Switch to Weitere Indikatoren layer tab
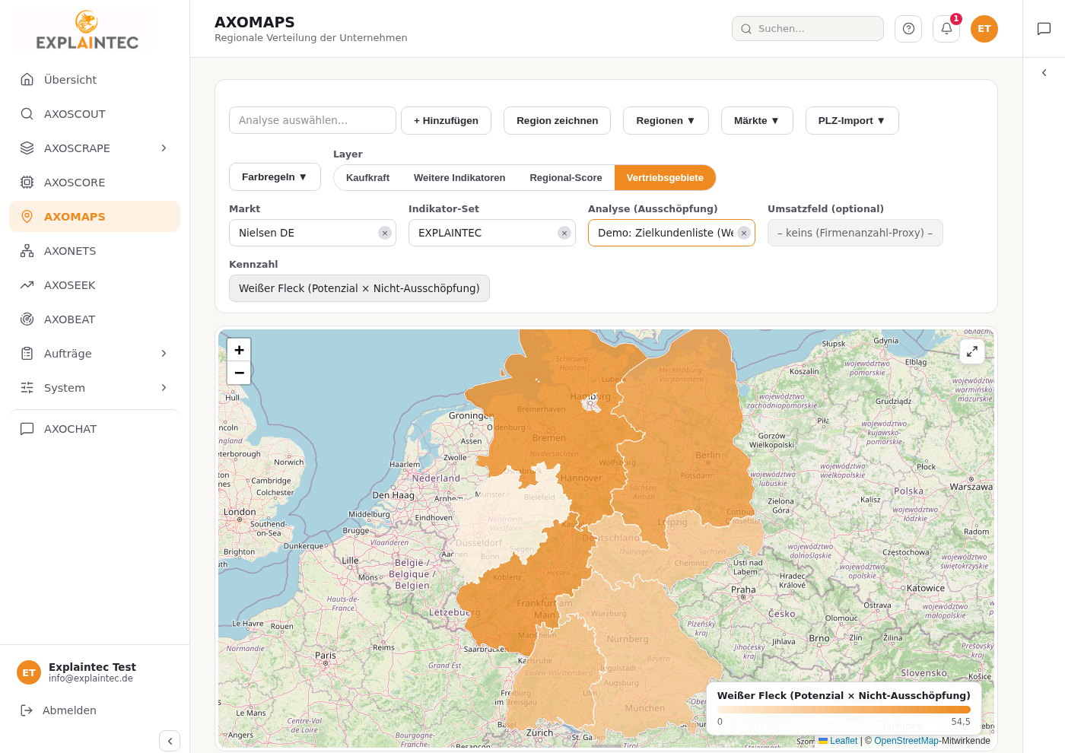Image resolution: width=1065 pixels, height=753 pixels. tap(459, 178)
